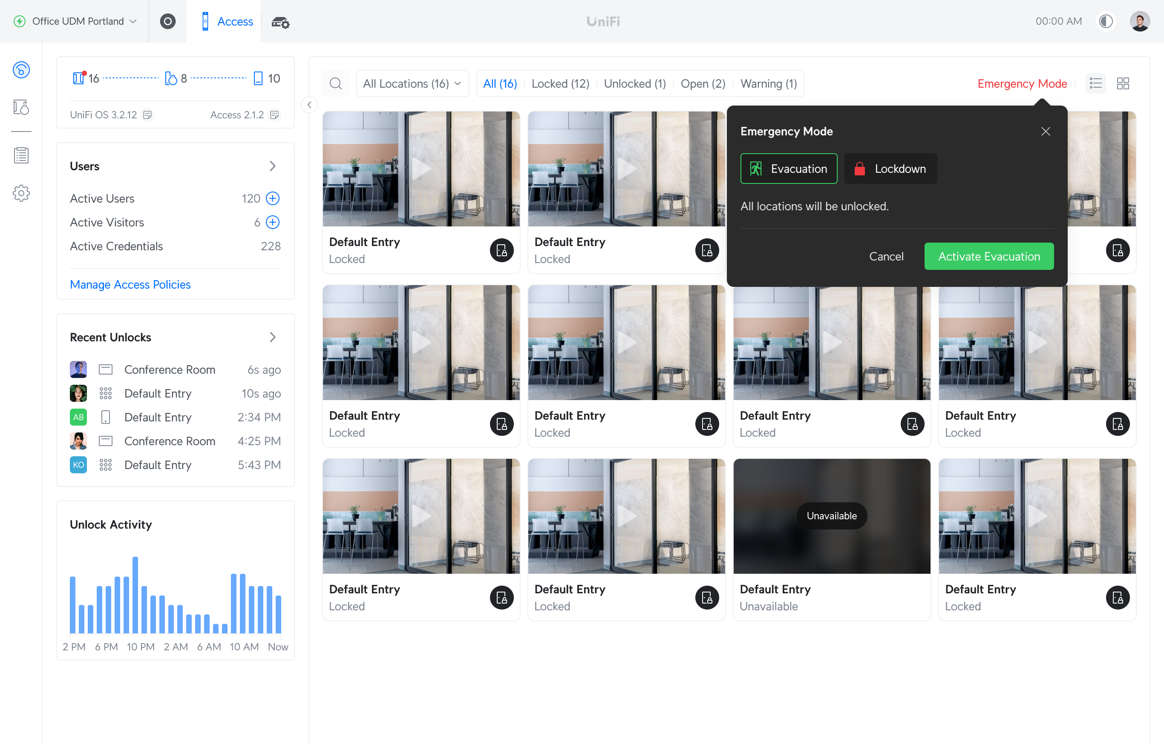Viewport: 1164px width, 744px height.
Task: Click lock button on third card in middle row
Action: coord(912,424)
